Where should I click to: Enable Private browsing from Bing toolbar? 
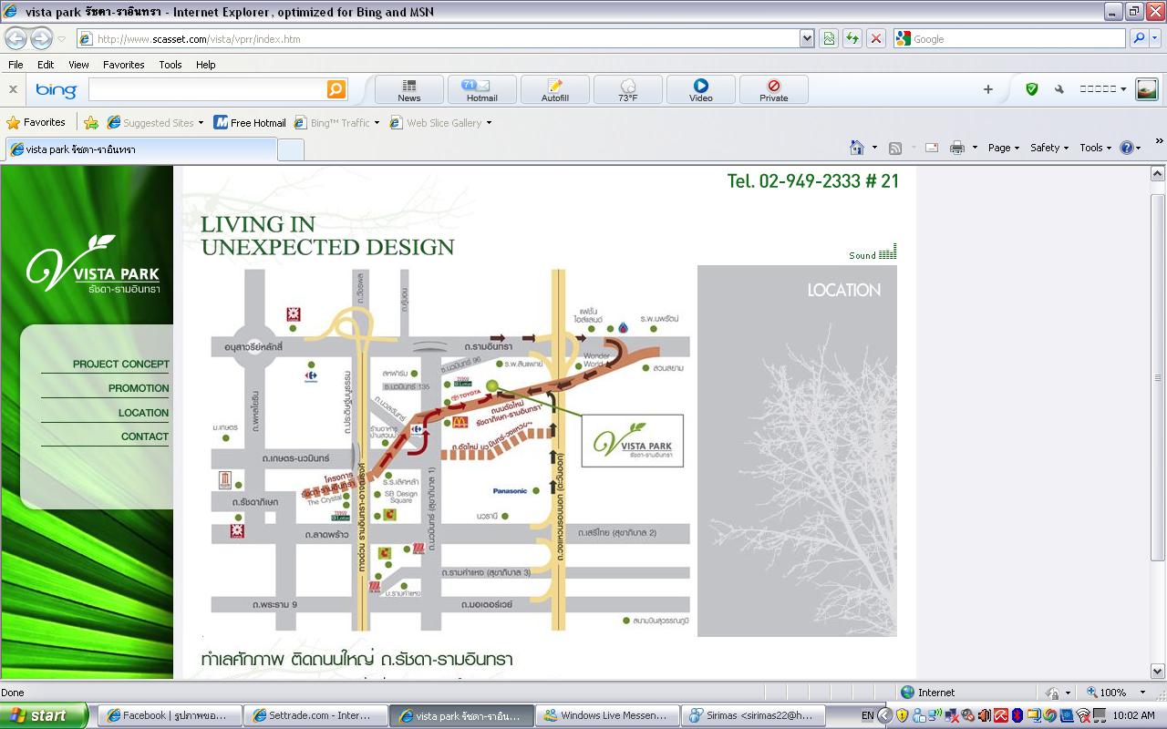[x=773, y=89]
